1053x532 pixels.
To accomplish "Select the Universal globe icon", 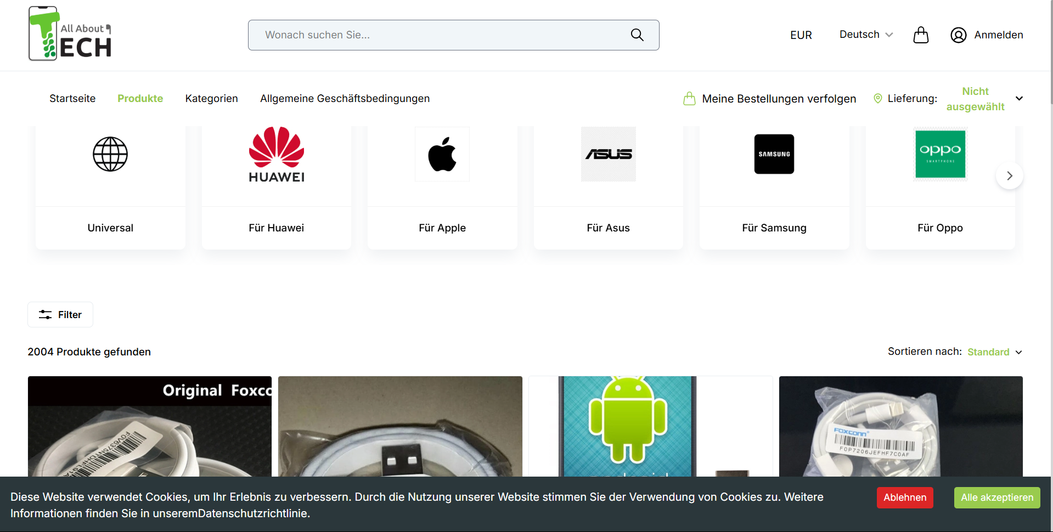I will point(110,154).
